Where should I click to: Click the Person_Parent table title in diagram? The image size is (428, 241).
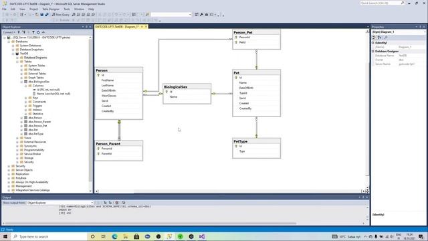coord(118,144)
